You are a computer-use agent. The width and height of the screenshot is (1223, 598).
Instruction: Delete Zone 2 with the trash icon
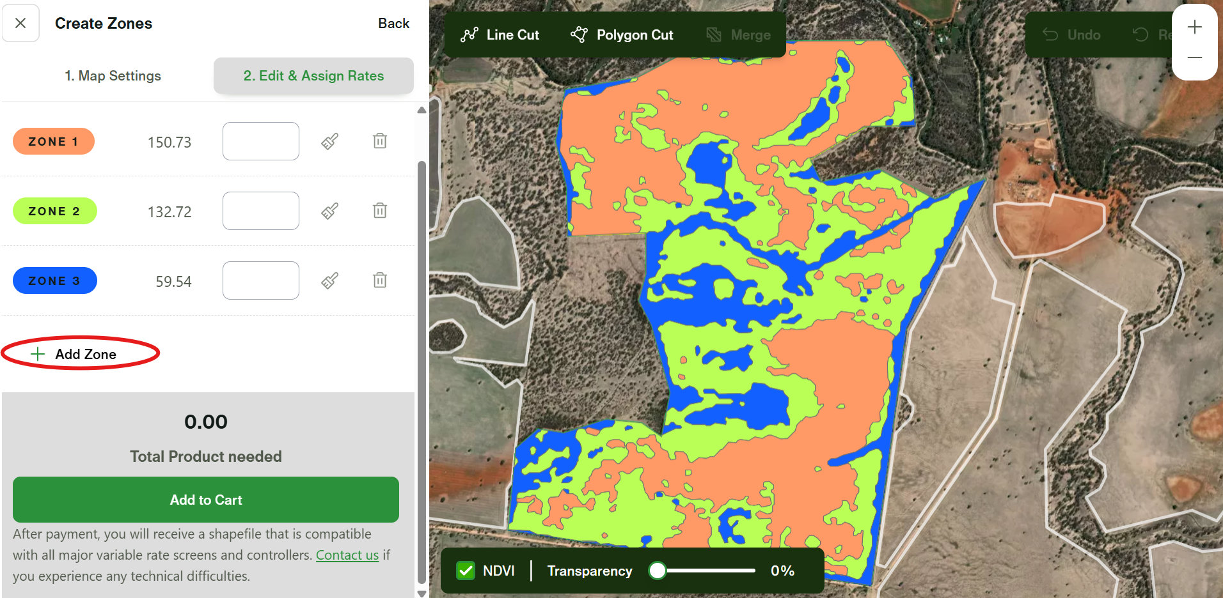click(380, 211)
